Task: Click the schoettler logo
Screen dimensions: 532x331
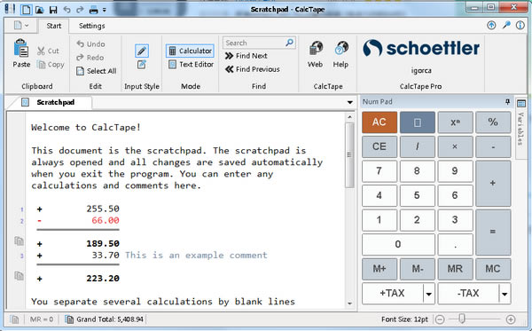Action: tap(420, 48)
